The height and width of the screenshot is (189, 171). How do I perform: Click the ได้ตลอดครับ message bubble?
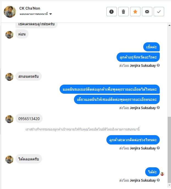[x=29, y=159]
